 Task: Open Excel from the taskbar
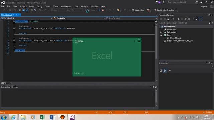(x=43, y=117)
